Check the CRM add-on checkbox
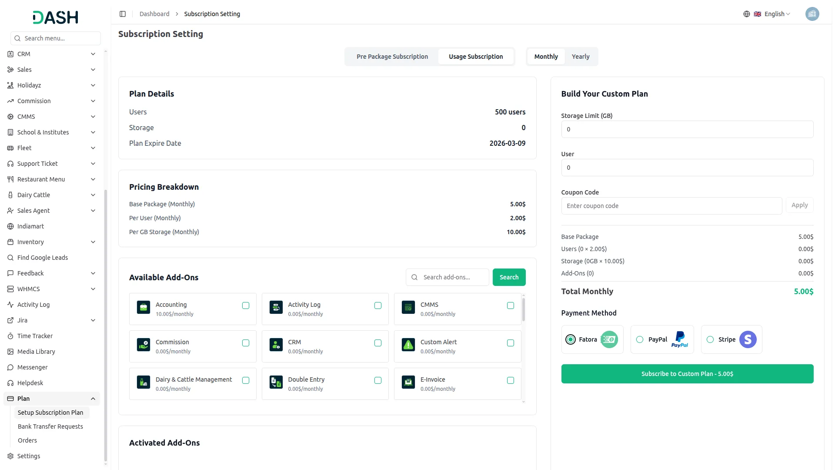This screenshot has height=470, width=835. 378,343
